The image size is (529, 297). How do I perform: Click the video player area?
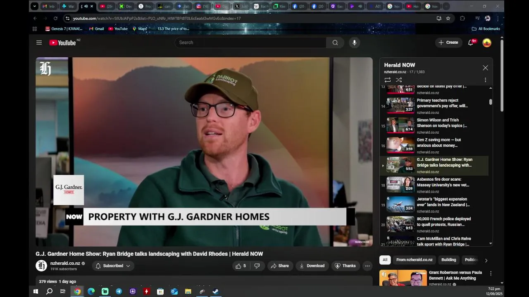pos(204,152)
